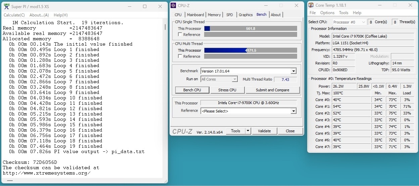The image size is (419, 186).
Task: Open the Calculate menu in Super PI
Action: [14, 15]
